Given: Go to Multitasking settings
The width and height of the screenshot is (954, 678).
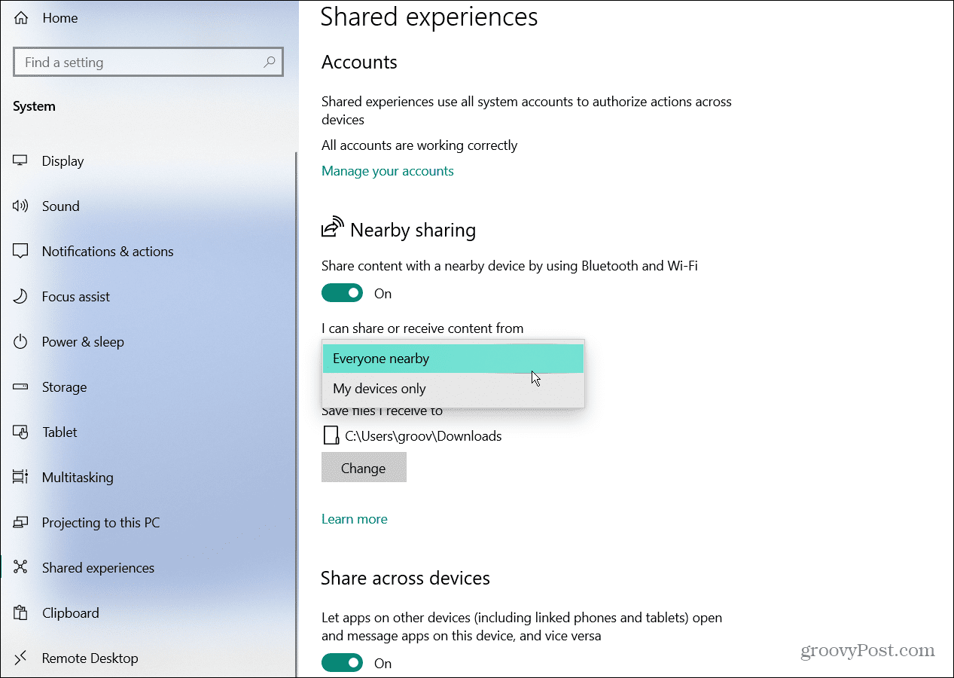Looking at the screenshot, I should pyautogui.click(x=78, y=478).
